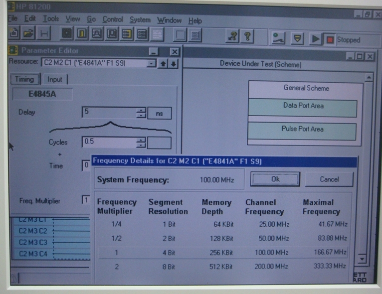Open the Tools menu
The height and width of the screenshot is (294, 382).
[51, 19]
